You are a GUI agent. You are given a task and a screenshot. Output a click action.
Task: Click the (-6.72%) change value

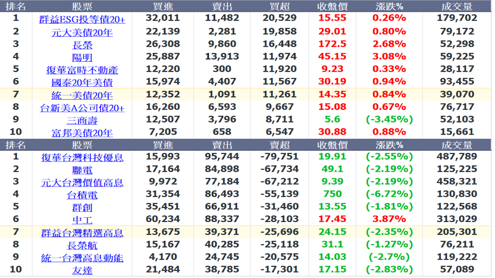click(x=389, y=194)
